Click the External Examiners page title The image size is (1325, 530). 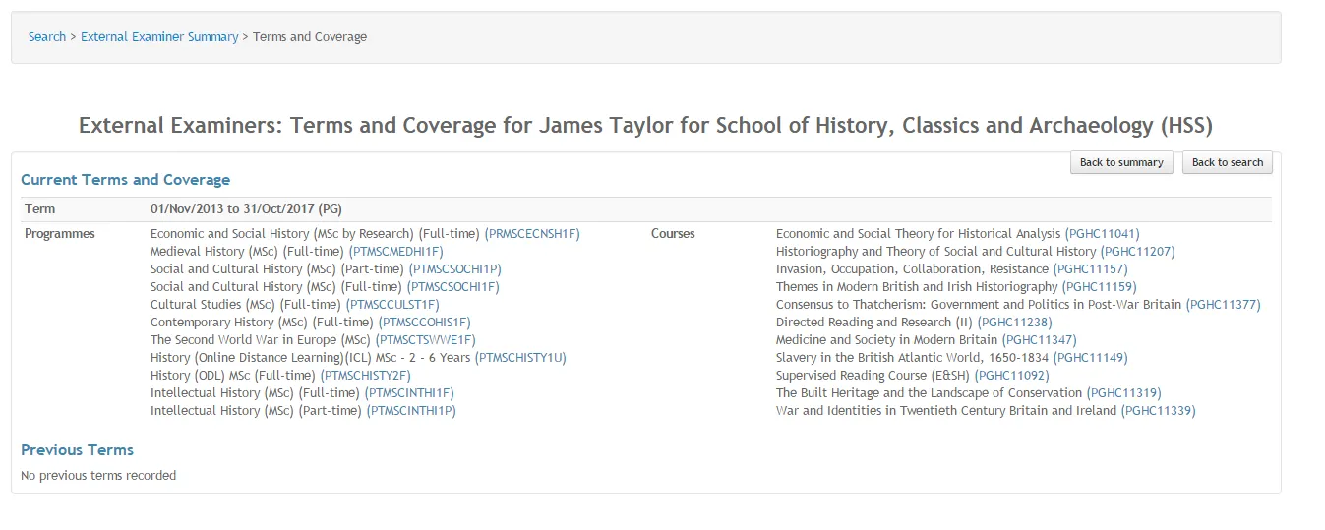coord(645,126)
